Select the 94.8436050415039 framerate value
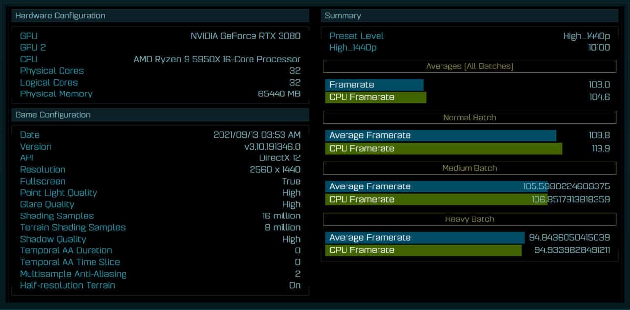Screen dimensions: 630x310 [569, 238]
